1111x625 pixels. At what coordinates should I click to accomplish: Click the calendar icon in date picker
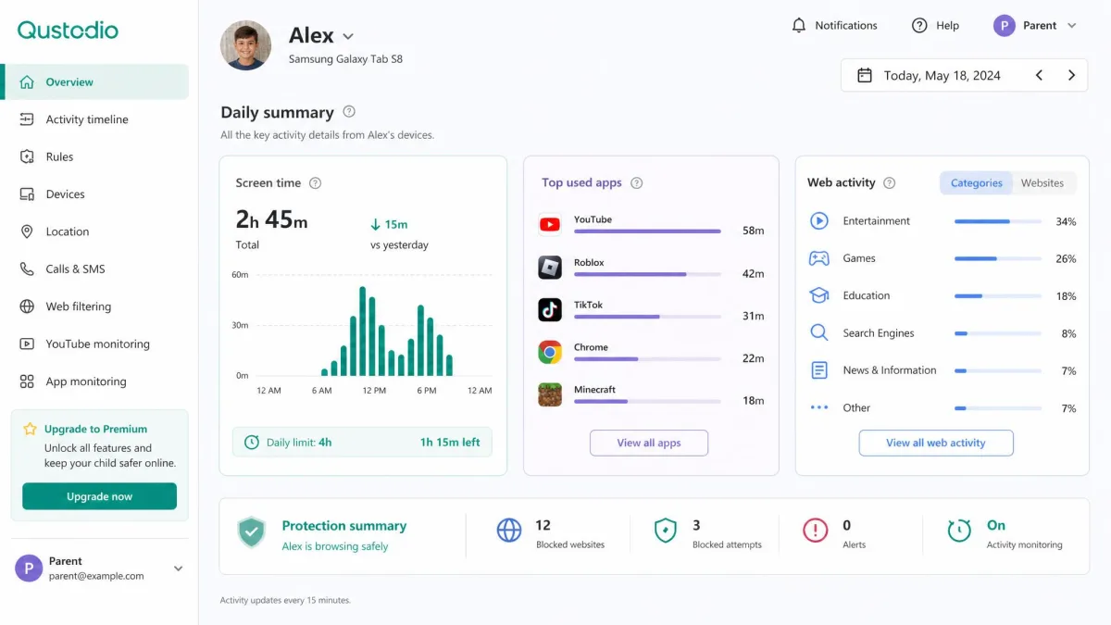coord(865,75)
